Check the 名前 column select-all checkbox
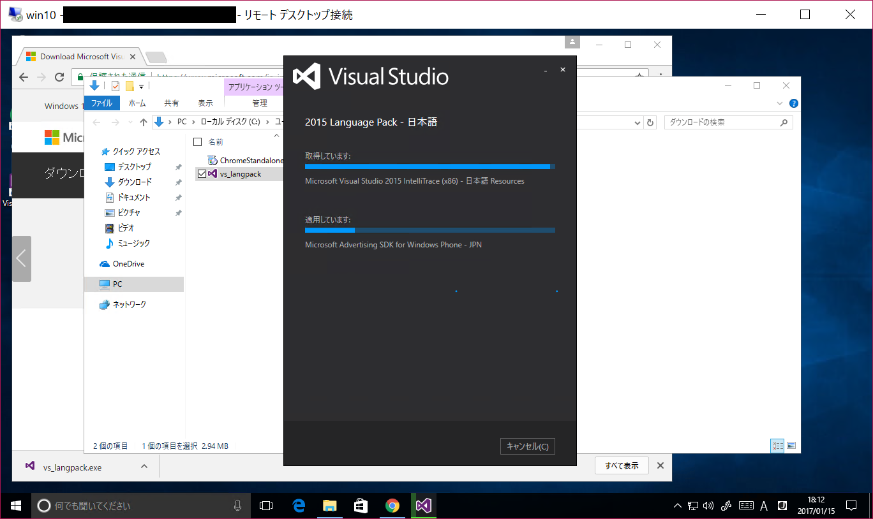 pos(197,141)
